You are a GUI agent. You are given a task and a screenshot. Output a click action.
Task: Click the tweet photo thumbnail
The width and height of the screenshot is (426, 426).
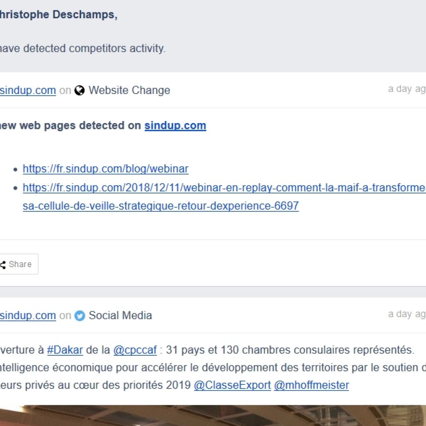click(213, 416)
